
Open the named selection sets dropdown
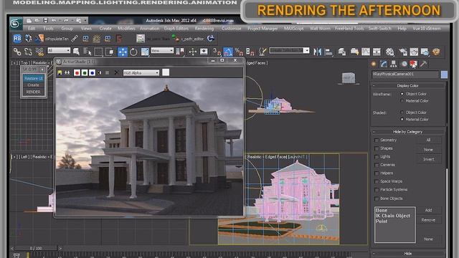click(x=289, y=50)
